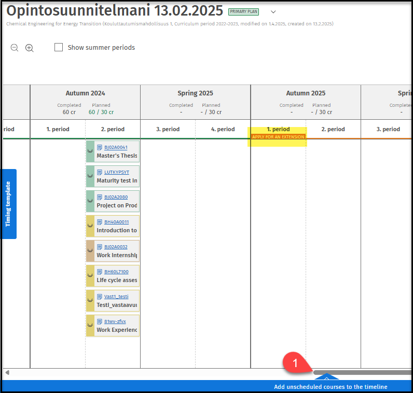This screenshot has height=393, width=413.
Task: Click Apply for an extension label
Action: (x=278, y=137)
